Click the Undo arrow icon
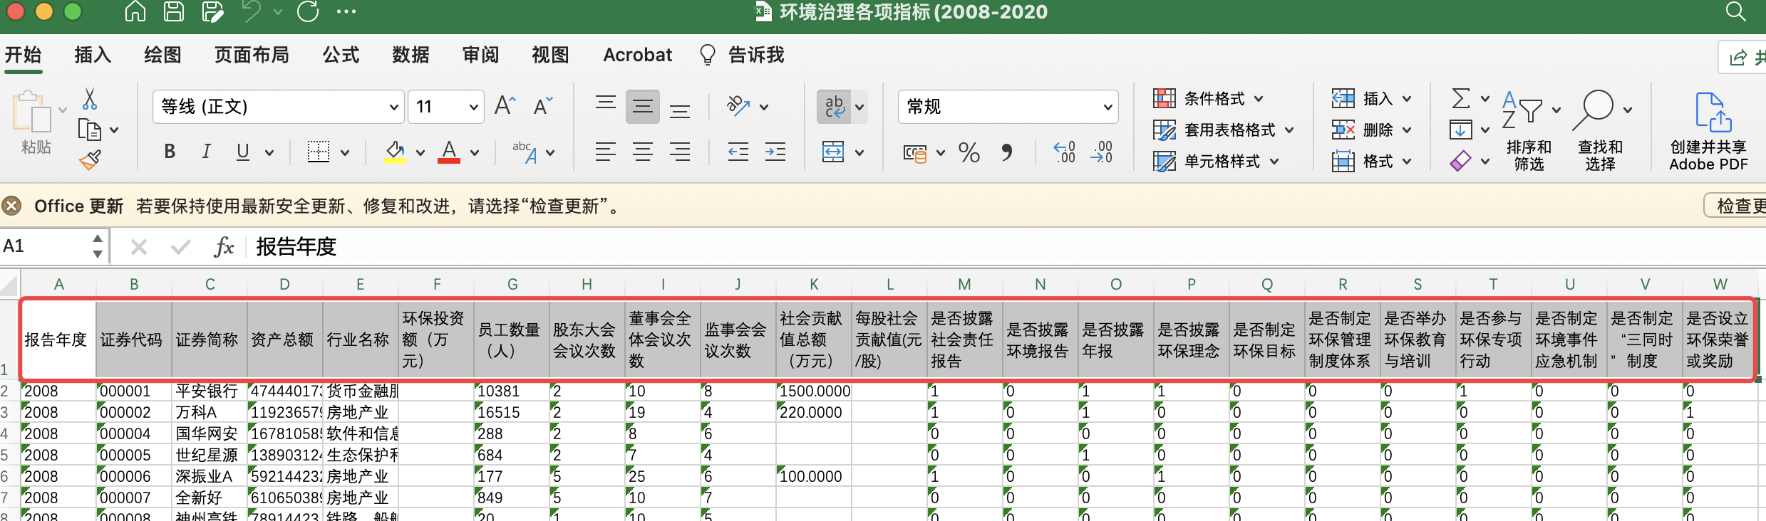The image size is (1766, 521). [251, 11]
